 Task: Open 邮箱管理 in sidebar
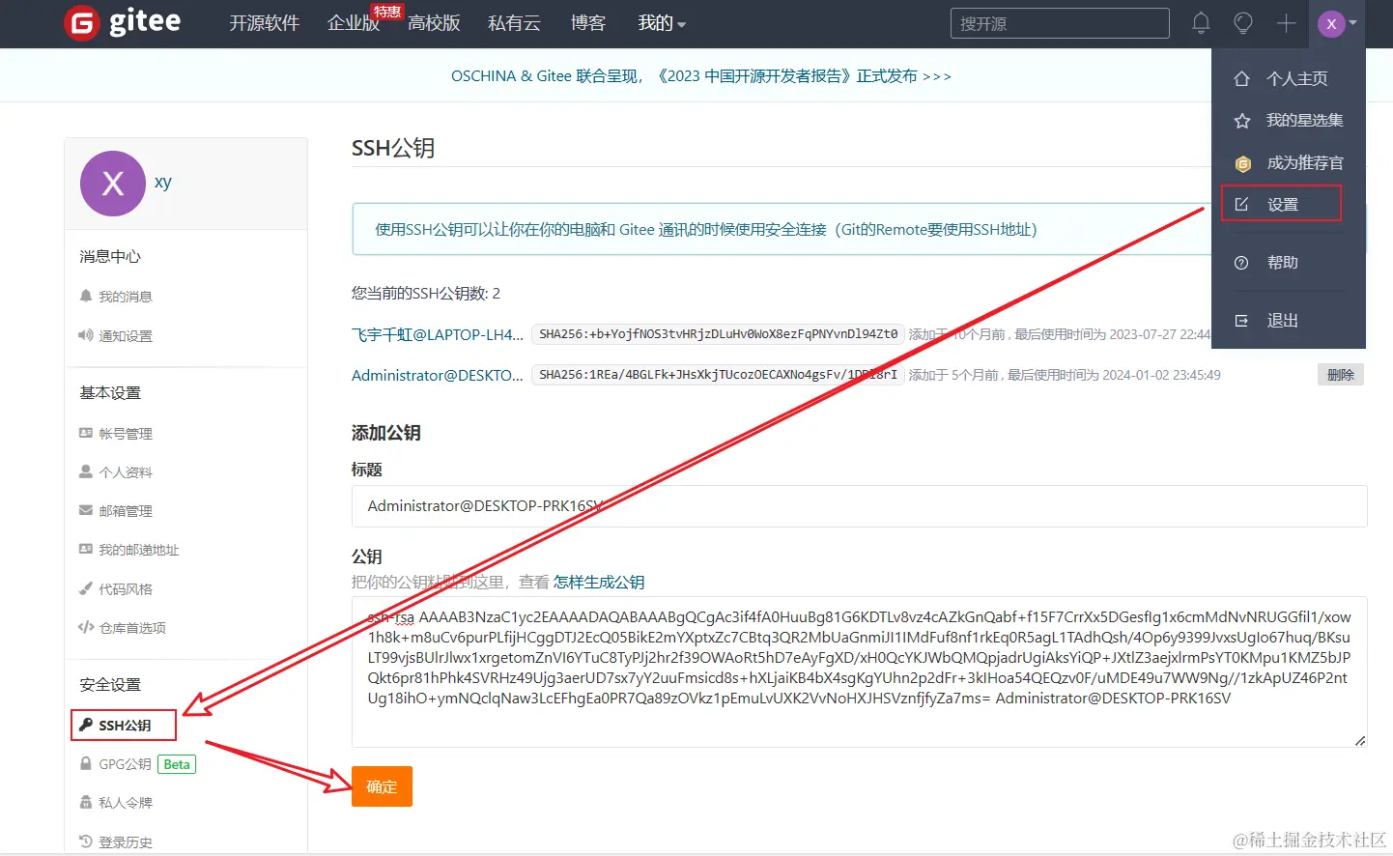tap(126, 511)
